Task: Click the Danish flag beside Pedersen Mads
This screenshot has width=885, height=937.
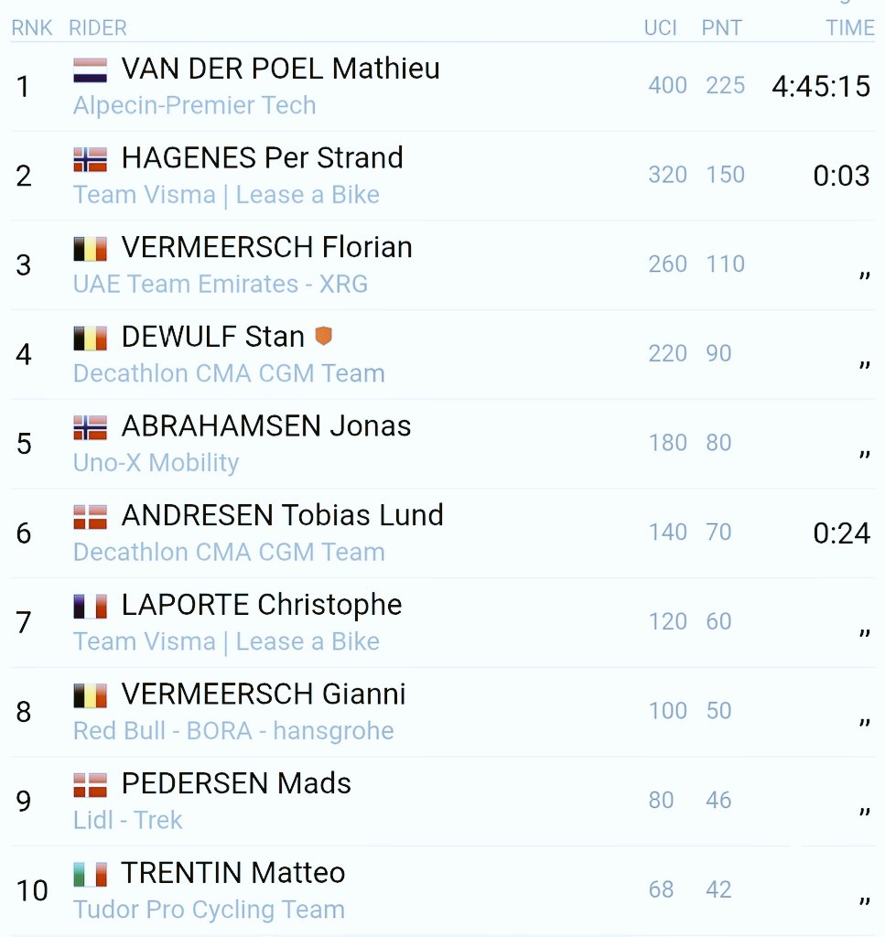Action: click(91, 784)
